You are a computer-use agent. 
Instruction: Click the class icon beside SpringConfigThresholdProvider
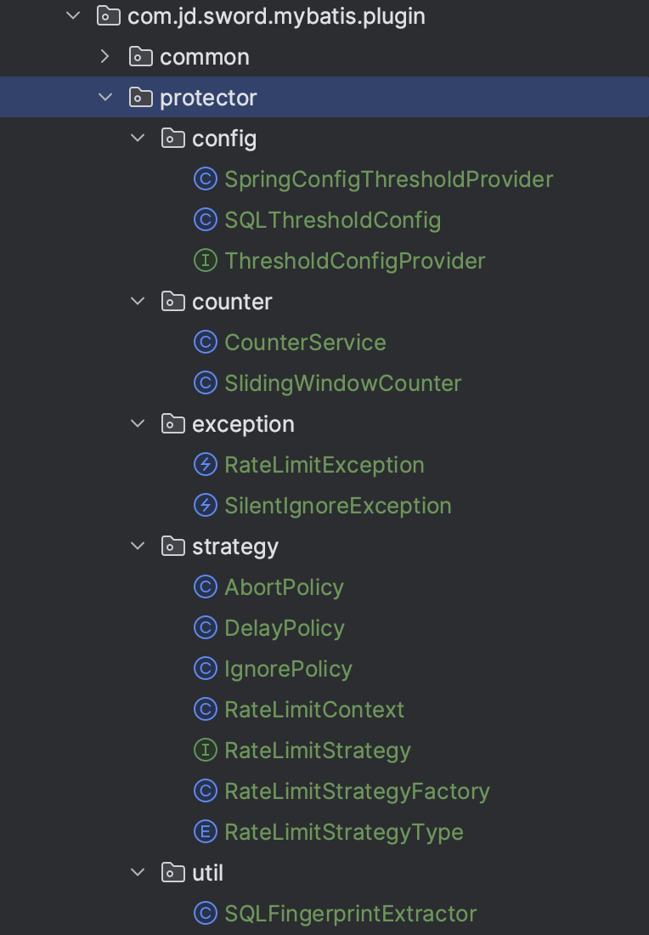tap(205, 179)
